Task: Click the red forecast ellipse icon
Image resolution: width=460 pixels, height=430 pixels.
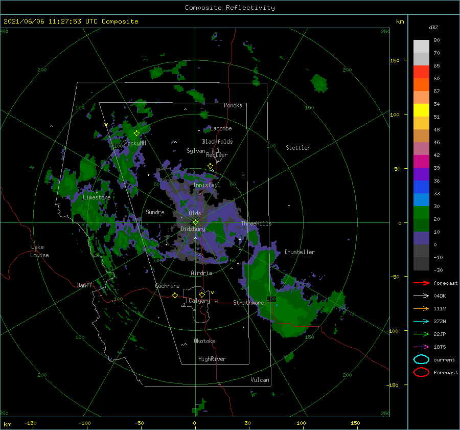Action: tap(421, 372)
